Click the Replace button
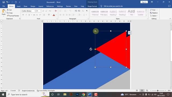Viewport: 172px width, 97px height. pos(154,13)
